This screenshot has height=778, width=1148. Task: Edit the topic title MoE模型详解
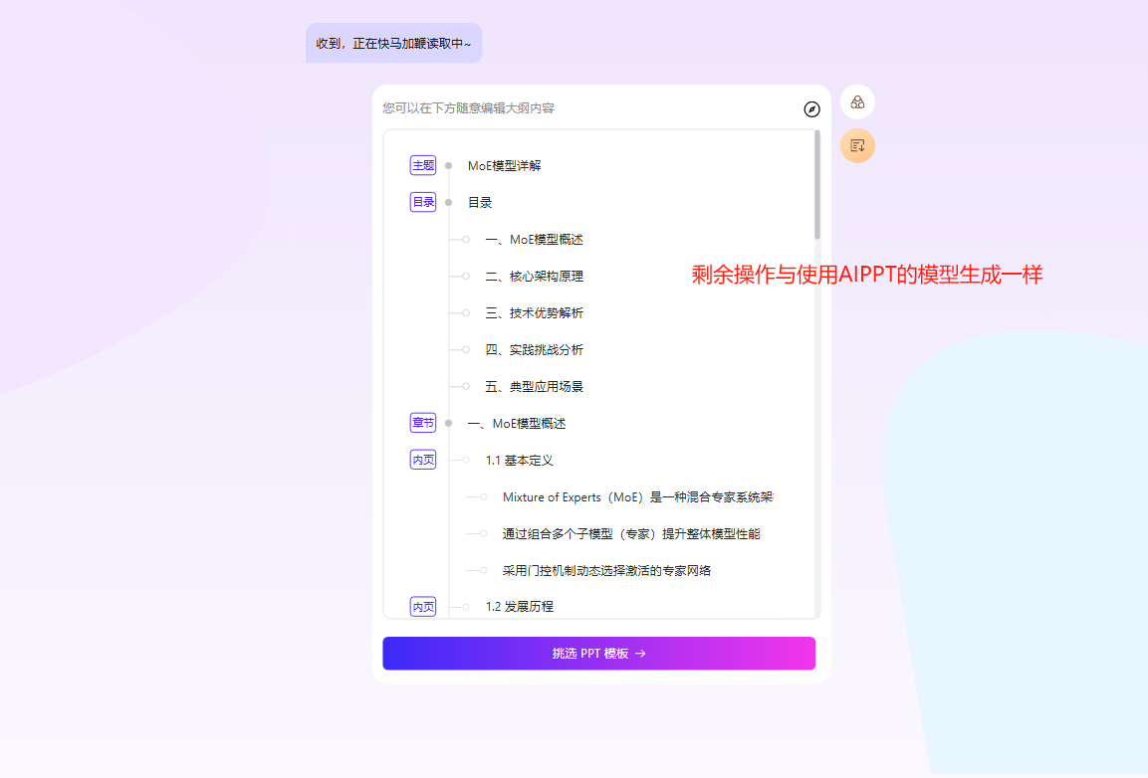tap(505, 166)
